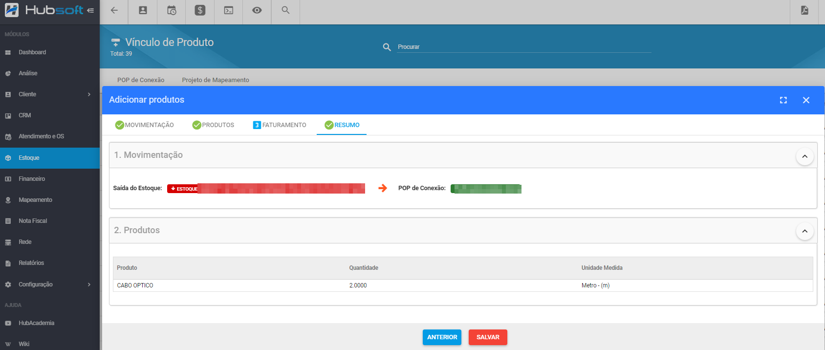The image size is (825, 350).
Task: Click the Vínculo de Produto title icon
Action: click(115, 43)
